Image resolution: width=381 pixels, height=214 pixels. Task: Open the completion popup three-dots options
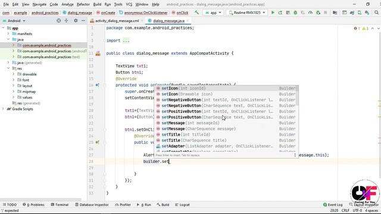[295, 155]
